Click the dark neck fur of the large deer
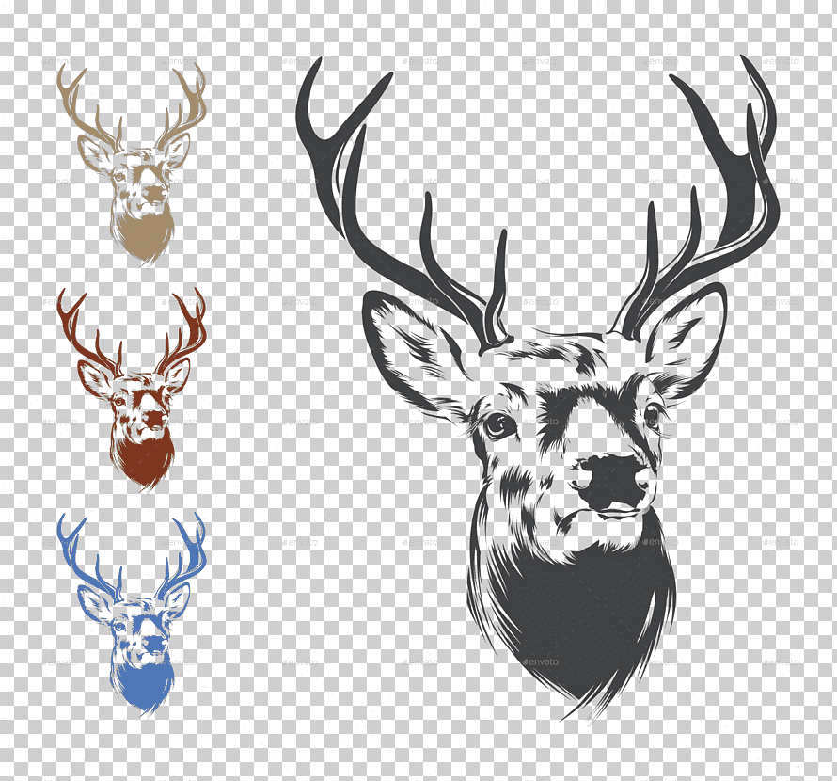 [x=583, y=621]
